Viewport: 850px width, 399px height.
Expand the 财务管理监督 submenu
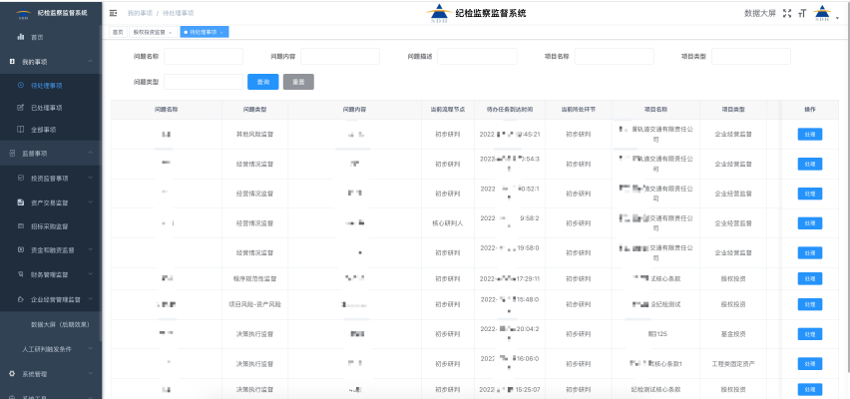[91, 274]
